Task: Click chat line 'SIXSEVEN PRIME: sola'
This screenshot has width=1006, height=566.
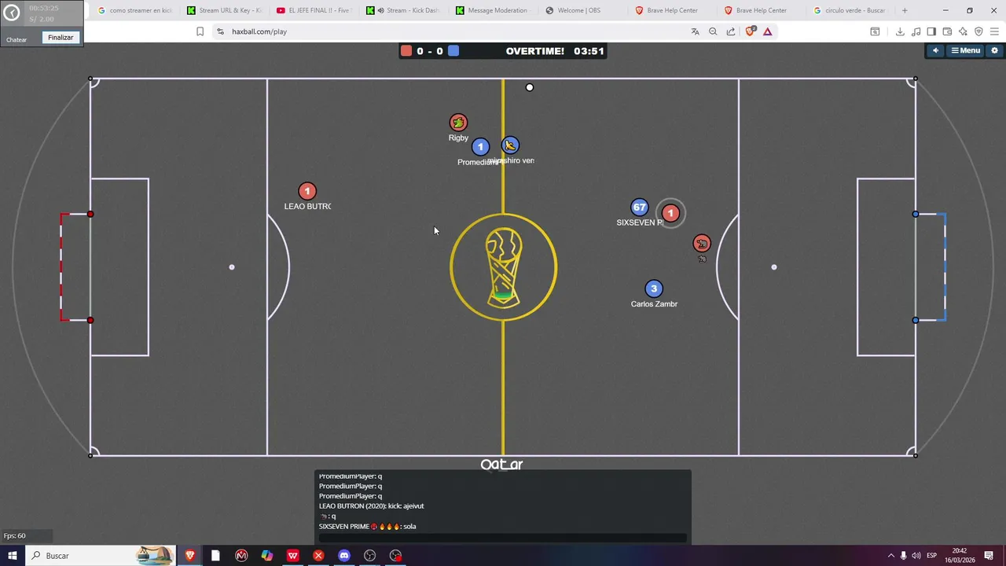Action: (x=368, y=527)
